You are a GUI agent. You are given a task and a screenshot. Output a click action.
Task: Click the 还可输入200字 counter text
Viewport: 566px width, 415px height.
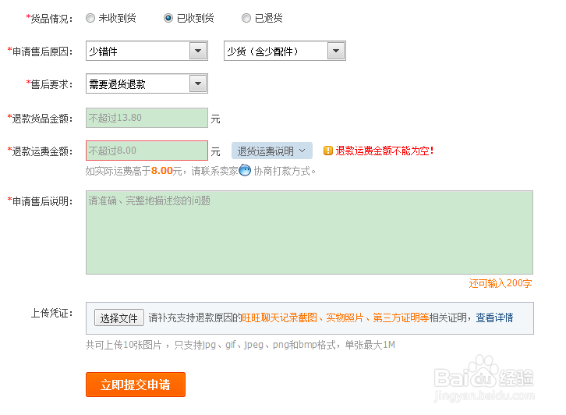click(501, 283)
